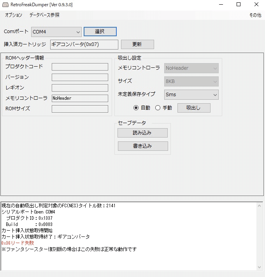This screenshot has width=265, height=277.
Task: Open the データベース参照 menu
Action: pos(44,15)
